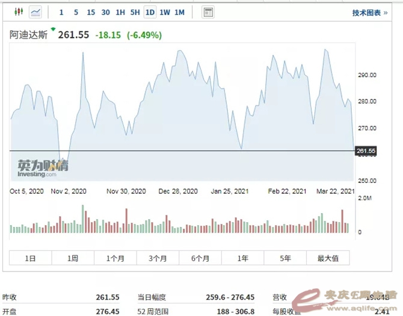Show the 1周 time range
The image size is (403, 316).
[73, 258]
